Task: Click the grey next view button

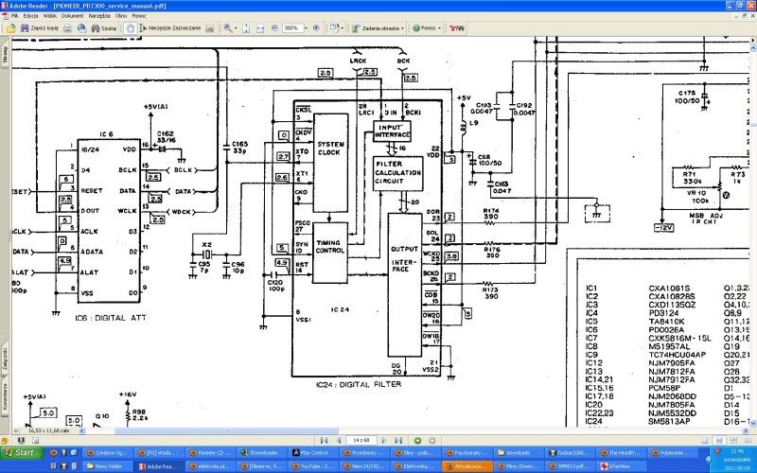Action: point(432,440)
